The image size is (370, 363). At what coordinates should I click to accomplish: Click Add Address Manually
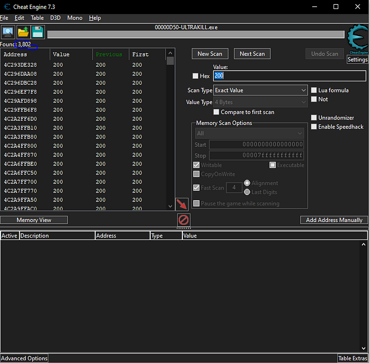[334, 220]
